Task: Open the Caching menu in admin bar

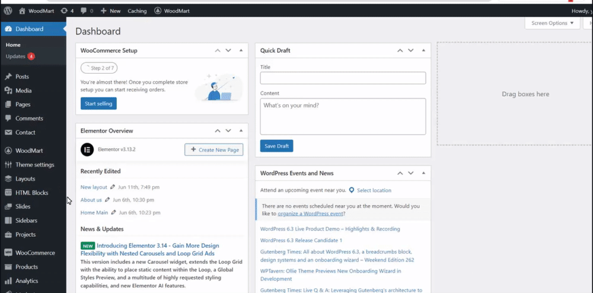Action: (137, 11)
